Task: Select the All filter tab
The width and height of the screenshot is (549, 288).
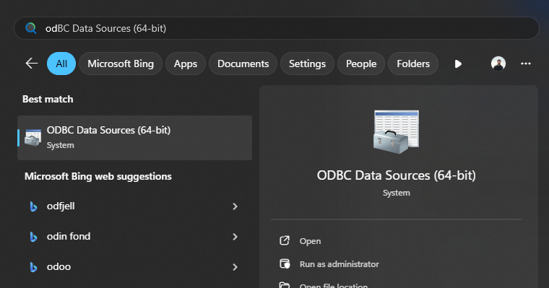Action: [61, 64]
